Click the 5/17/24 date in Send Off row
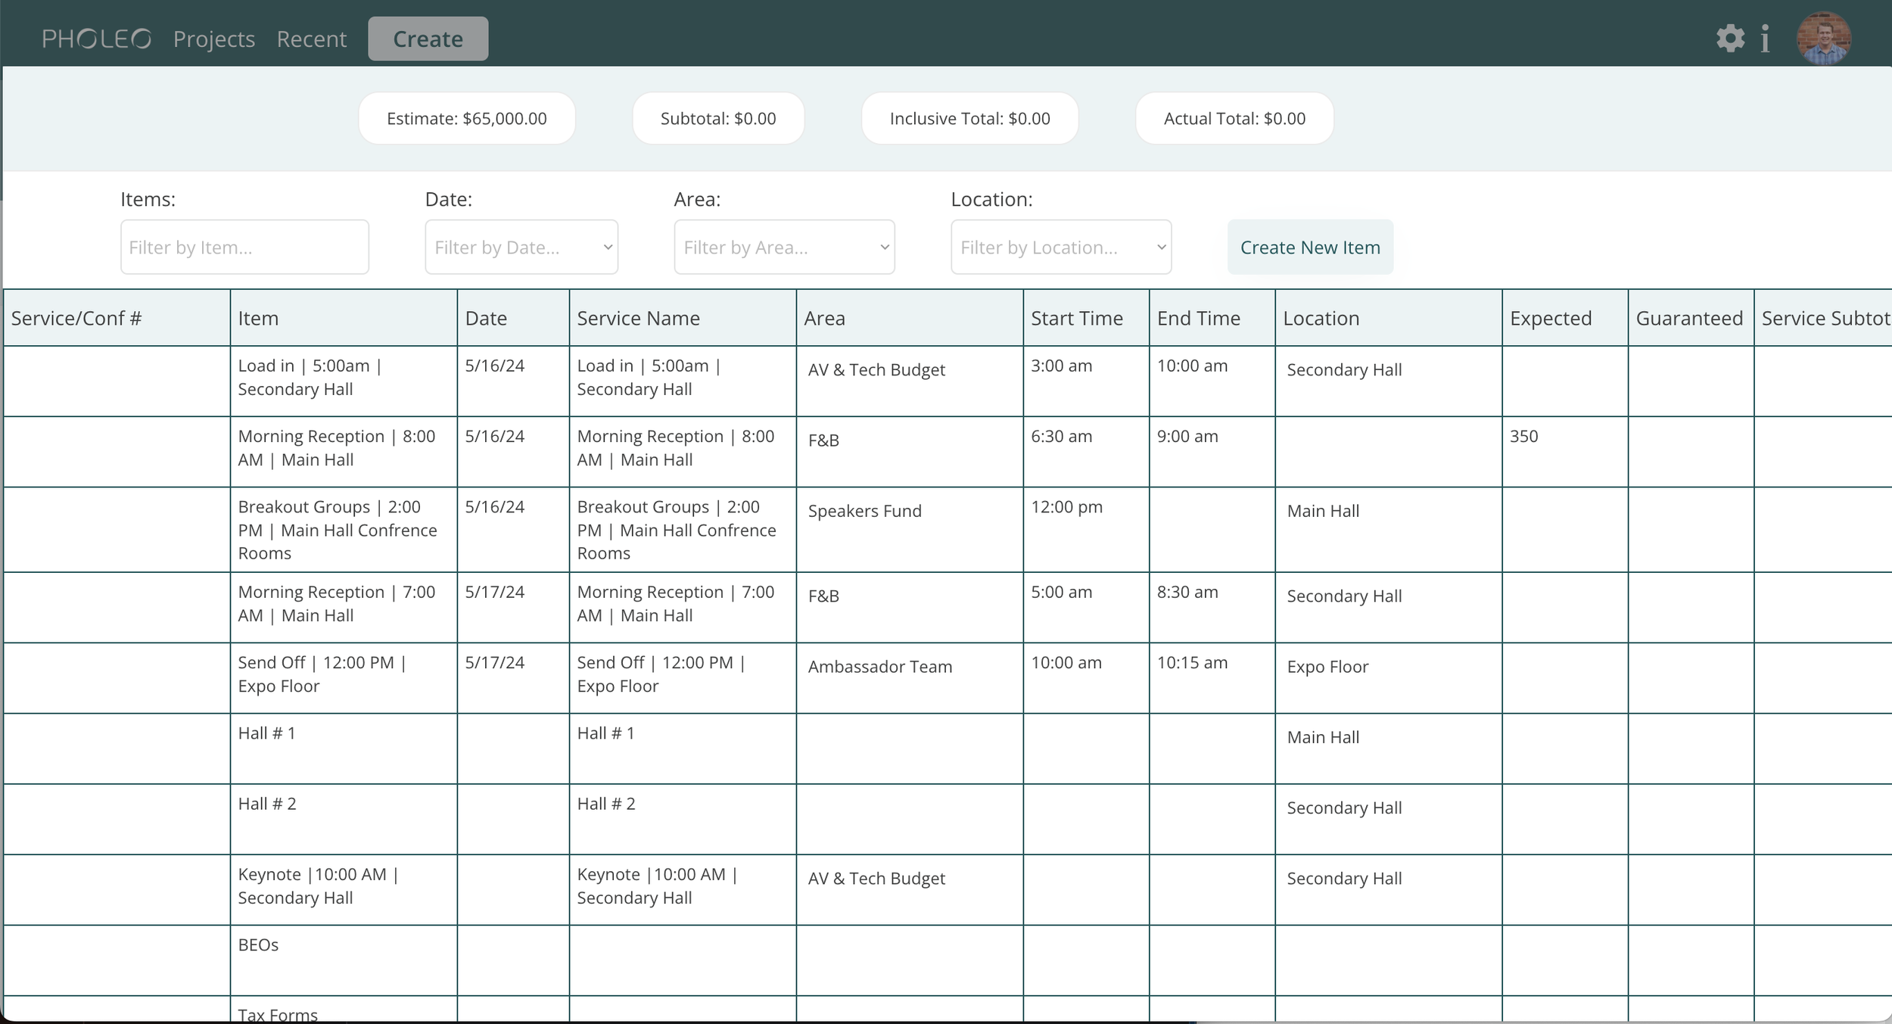This screenshot has width=1892, height=1024. tap(513, 678)
